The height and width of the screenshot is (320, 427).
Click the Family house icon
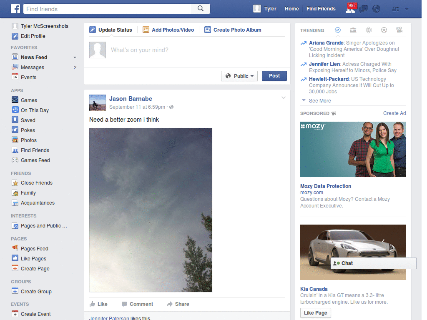[x=15, y=193]
